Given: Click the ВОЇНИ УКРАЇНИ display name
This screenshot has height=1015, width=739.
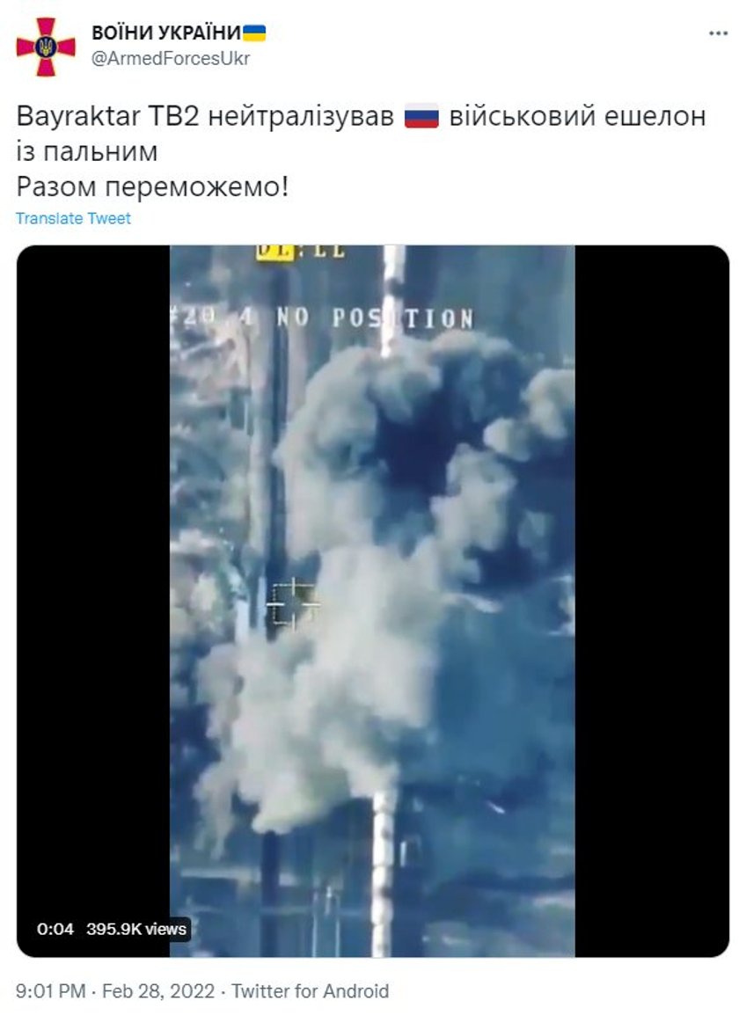Looking at the screenshot, I should click(x=165, y=33).
